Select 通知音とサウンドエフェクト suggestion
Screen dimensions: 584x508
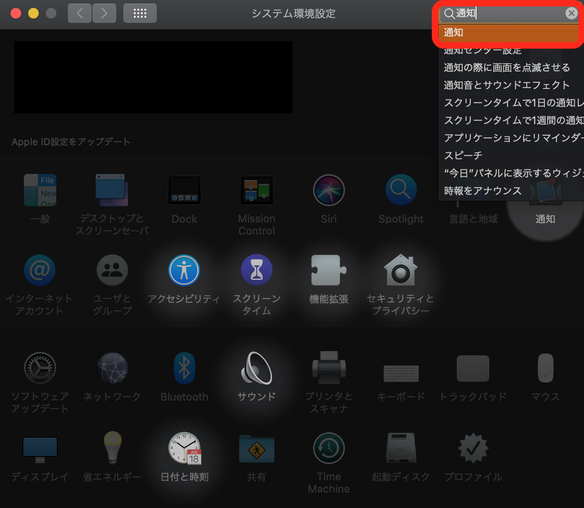click(511, 85)
